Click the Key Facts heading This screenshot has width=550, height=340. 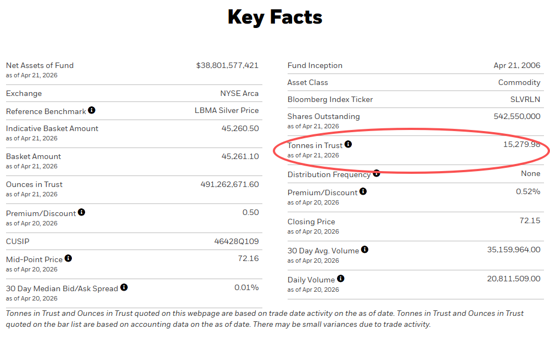[x=275, y=17]
